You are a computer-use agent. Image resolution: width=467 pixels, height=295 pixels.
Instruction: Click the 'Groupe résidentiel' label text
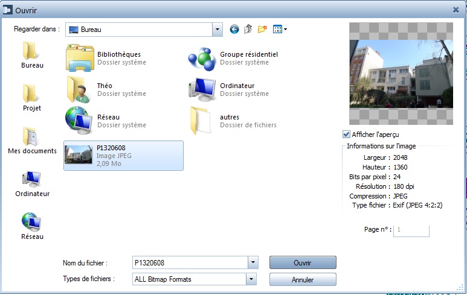click(249, 54)
